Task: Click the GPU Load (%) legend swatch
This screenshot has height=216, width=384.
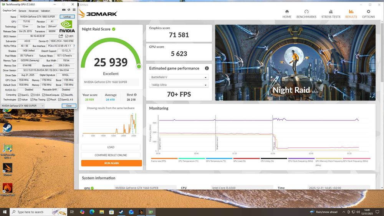Action: (x=247, y=158)
